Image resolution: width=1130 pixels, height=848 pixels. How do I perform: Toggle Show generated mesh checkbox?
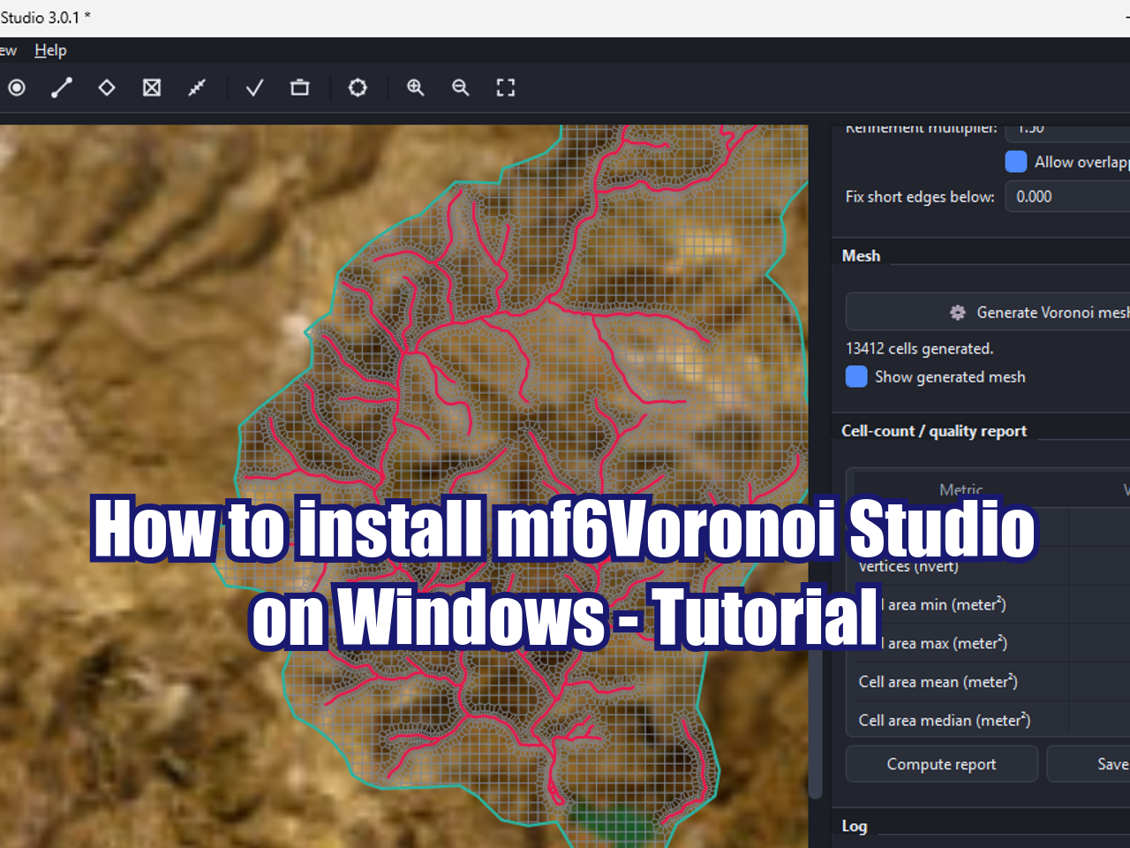(x=856, y=377)
